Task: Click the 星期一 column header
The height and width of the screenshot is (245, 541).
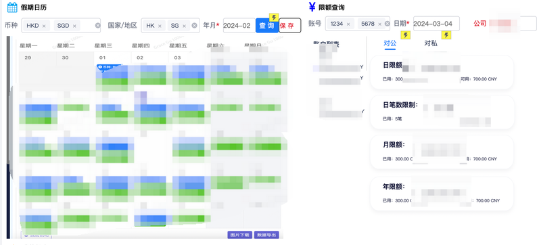Action: 28,45
